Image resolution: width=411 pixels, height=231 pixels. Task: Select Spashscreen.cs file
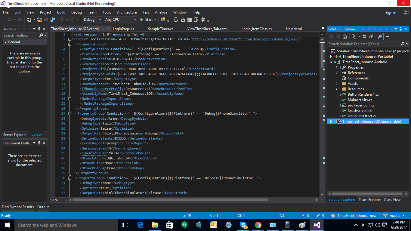360,111
